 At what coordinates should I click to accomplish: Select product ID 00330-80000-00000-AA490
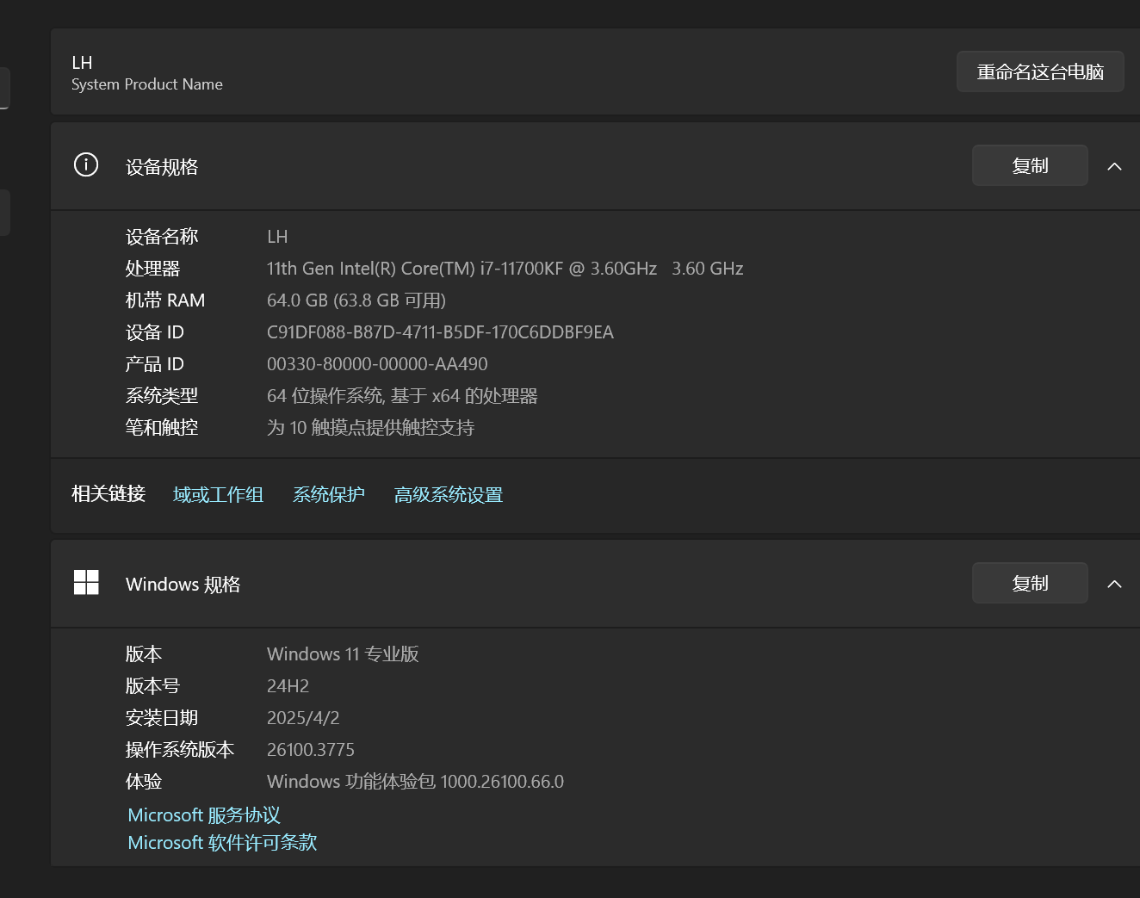377,364
